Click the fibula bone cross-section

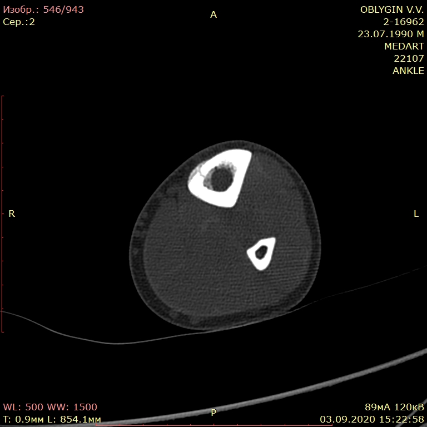[261, 254]
